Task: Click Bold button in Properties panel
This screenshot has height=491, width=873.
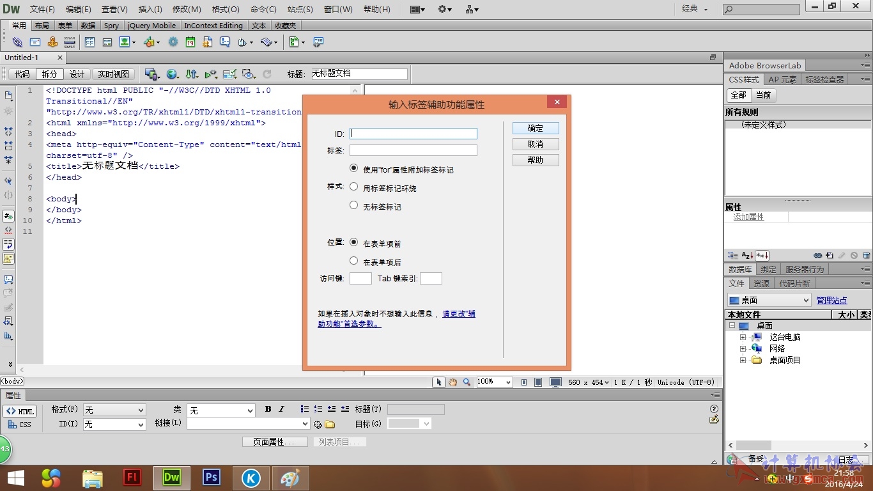Action: coord(268,409)
